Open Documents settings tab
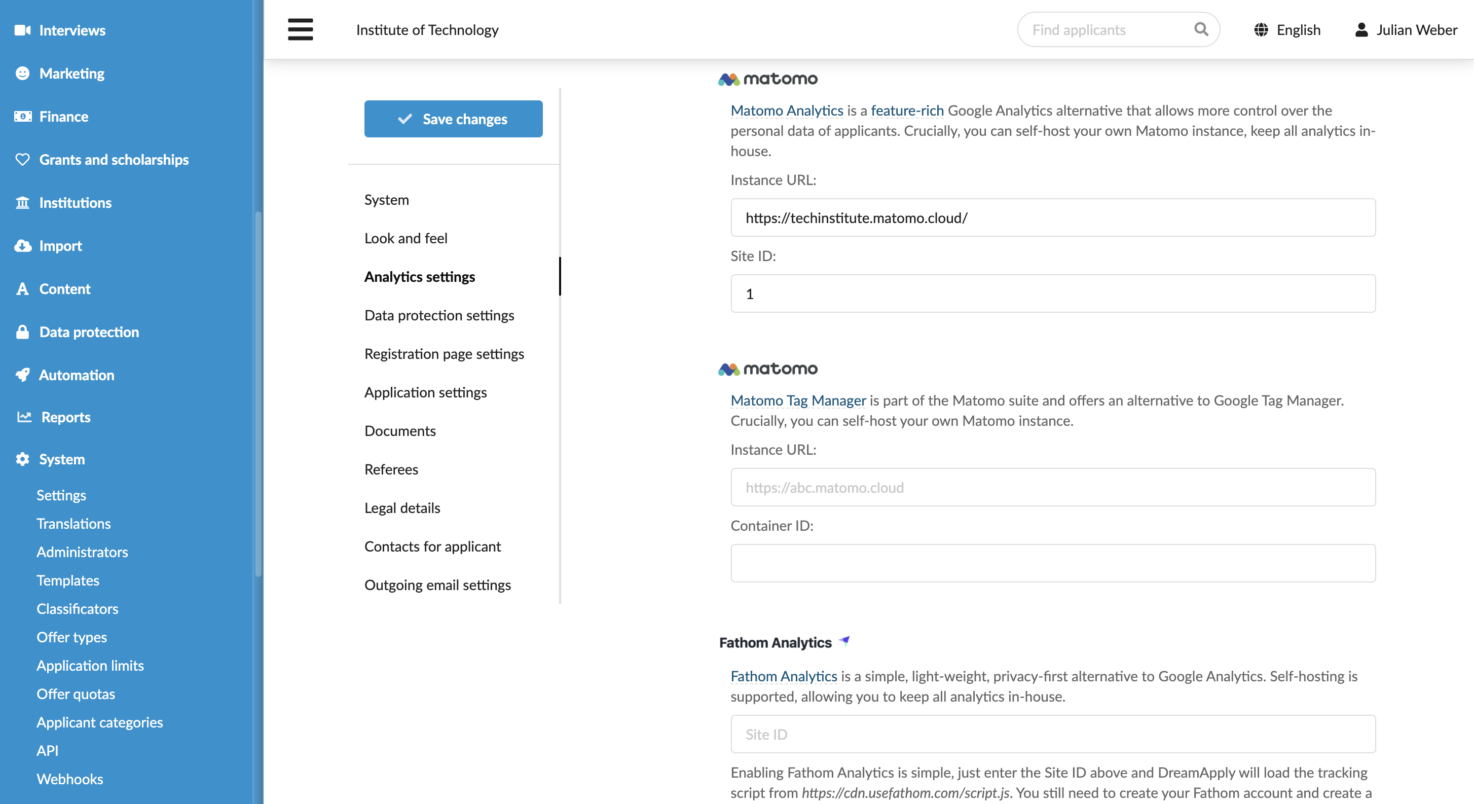The height and width of the screenshot is (804, 1474). (x=400, y=431)
